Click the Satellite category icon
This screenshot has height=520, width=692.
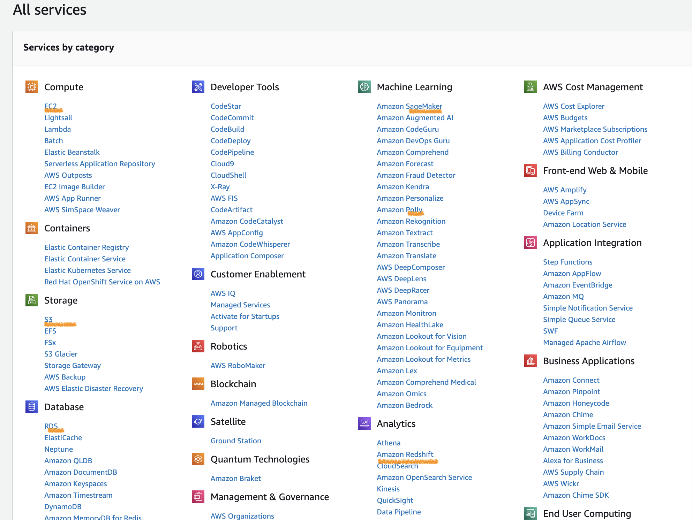coord(198,421)
